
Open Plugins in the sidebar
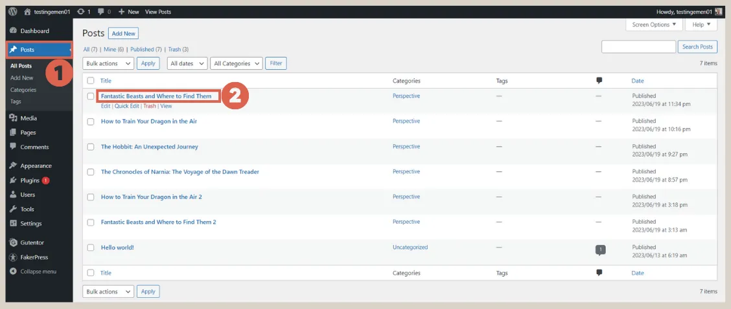(30, 180)
